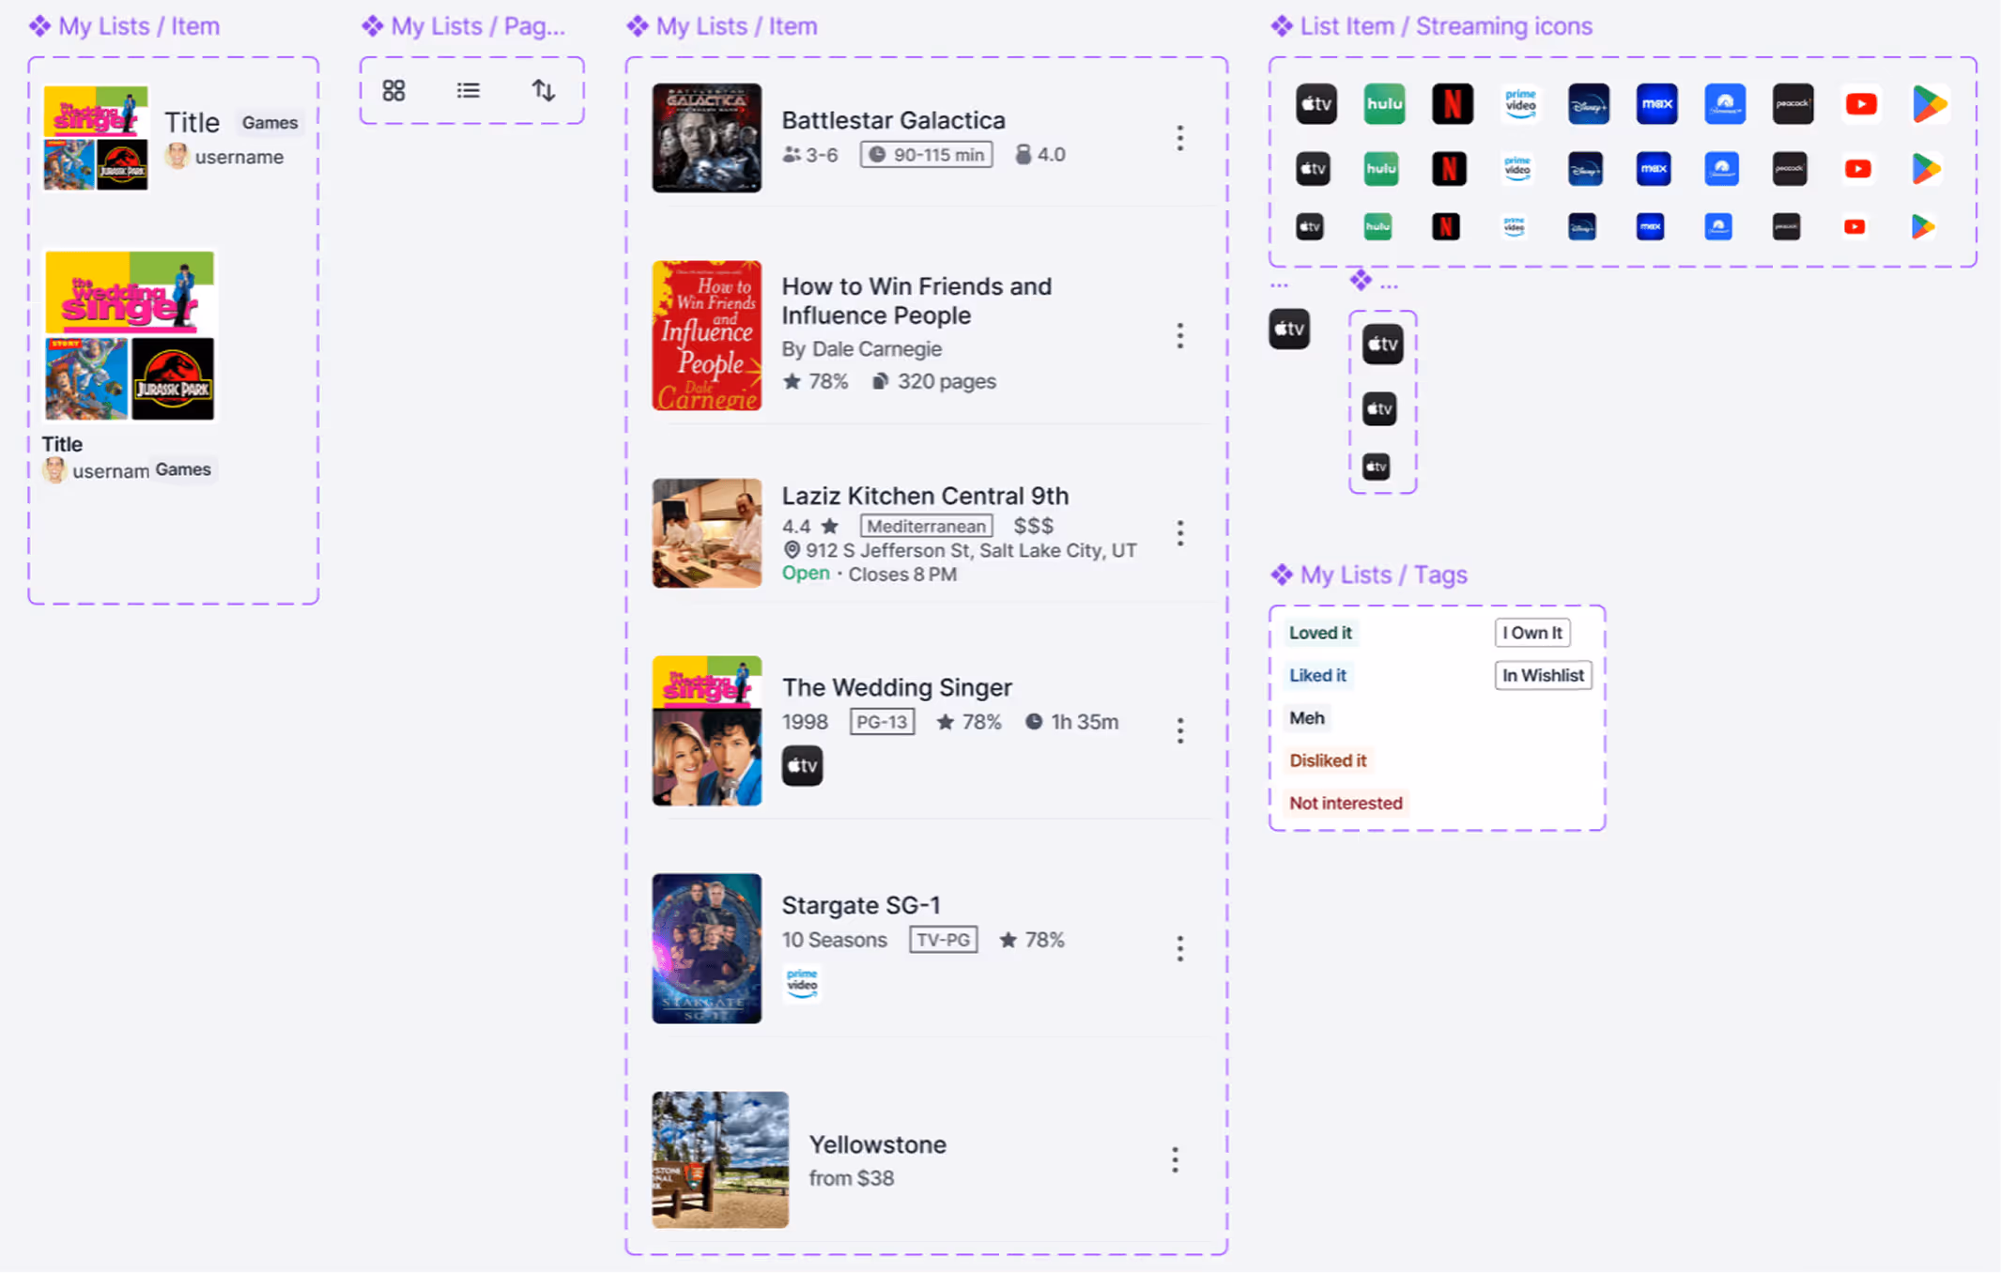Click the "Meh" tag
Screen dimensions: 2001x1273
[1306, 718]
